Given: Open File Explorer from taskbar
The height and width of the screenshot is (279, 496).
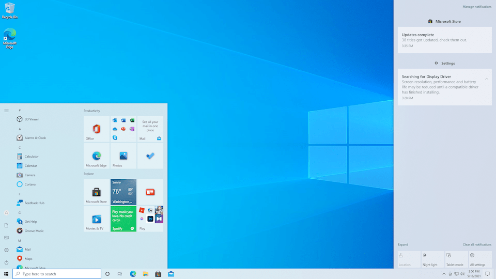Looking at the screenshot, I should click(146, 274).
